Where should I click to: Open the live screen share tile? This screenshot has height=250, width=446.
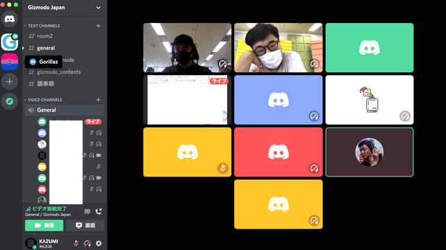coord(187,100)
